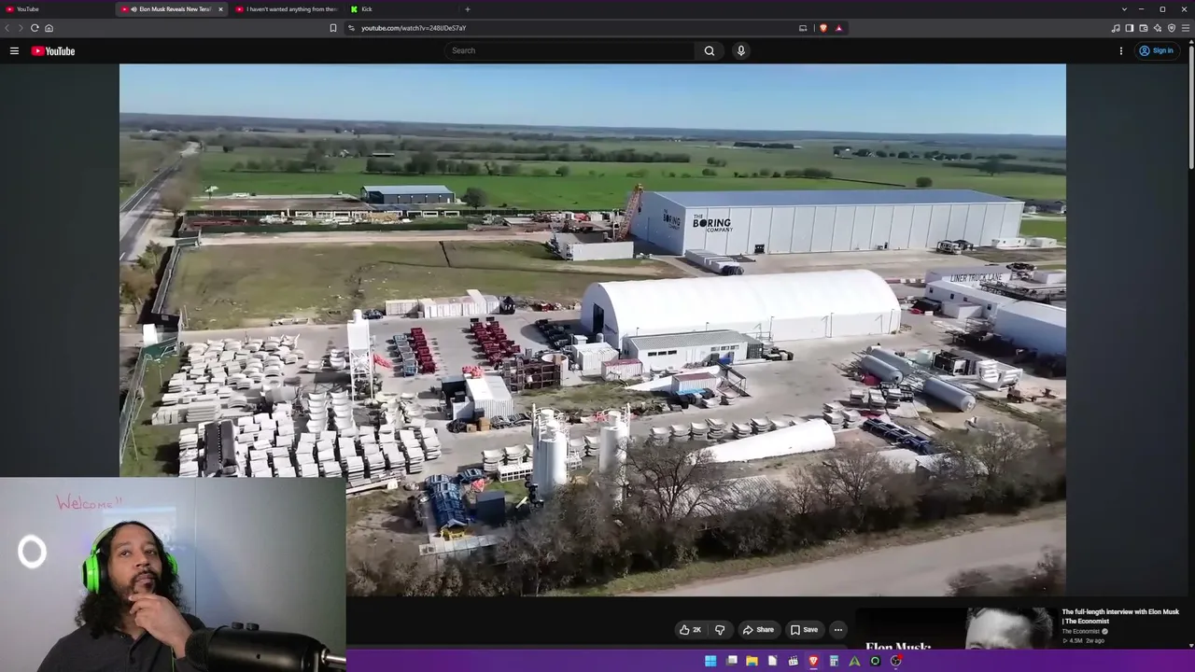Viewport: 1195px width, 672px height.
Task: Dislike the video with thumbs down
Action: (720, 630)
